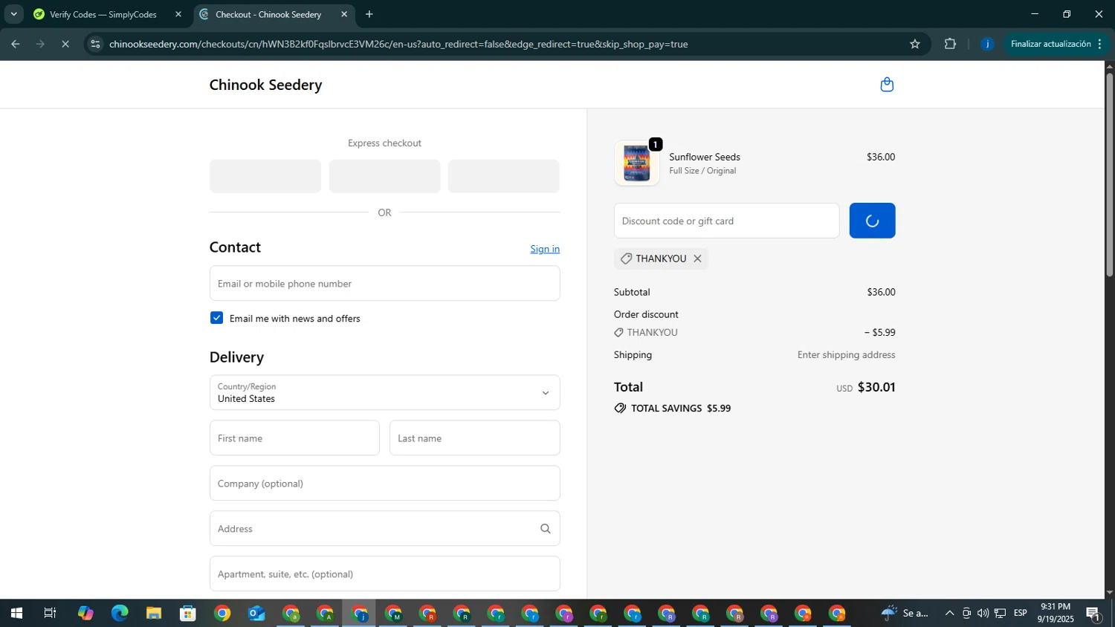Click the Address field
This screenshot has width=1115, height=627.
(384, 528)
